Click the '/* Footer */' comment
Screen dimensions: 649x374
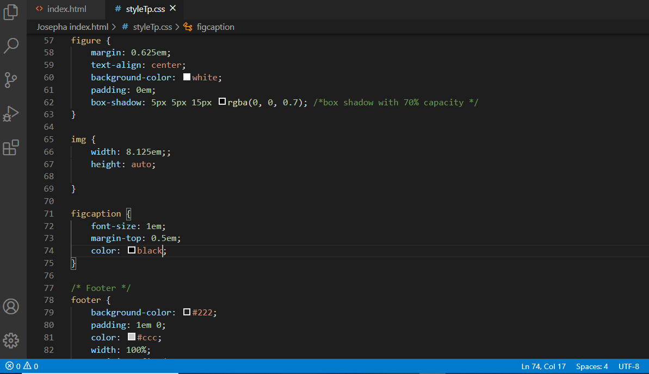pos(101,288)
